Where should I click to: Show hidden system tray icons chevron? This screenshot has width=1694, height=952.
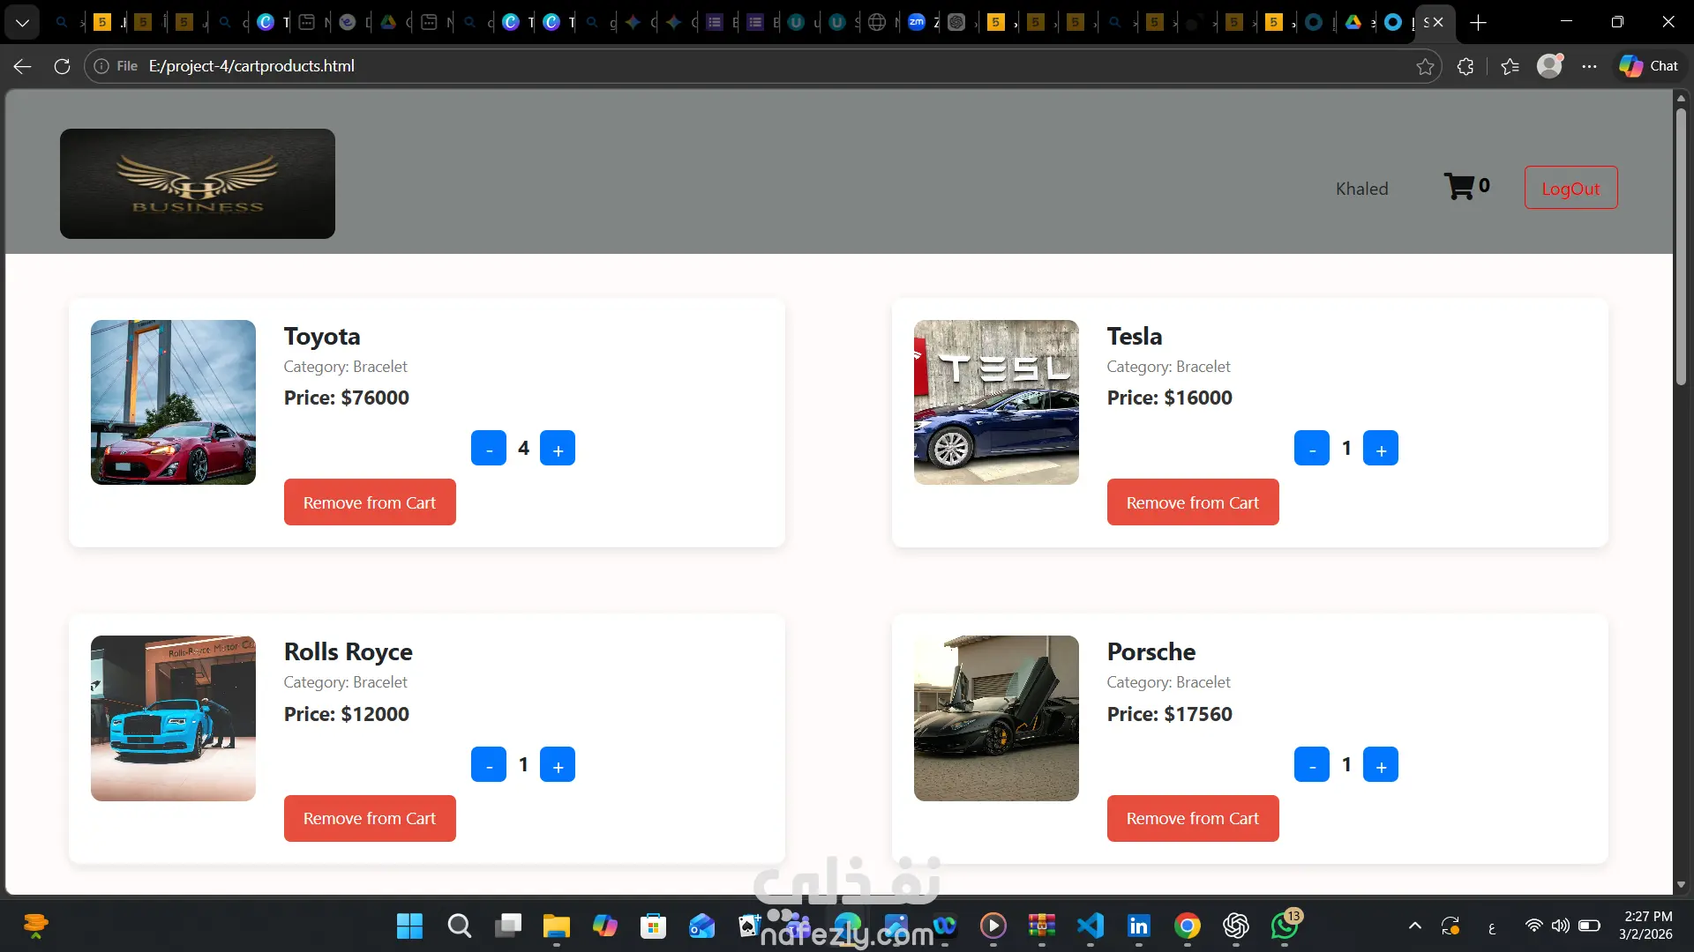tap(1415, 926)
